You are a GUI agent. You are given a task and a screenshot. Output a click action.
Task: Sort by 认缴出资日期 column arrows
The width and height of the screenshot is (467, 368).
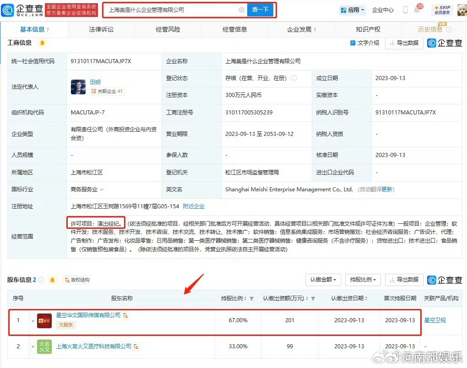(x=366, y=298)
